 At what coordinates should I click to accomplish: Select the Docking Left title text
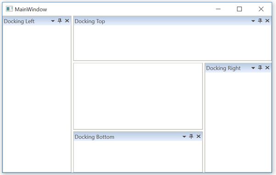click(x=19, y=21)
